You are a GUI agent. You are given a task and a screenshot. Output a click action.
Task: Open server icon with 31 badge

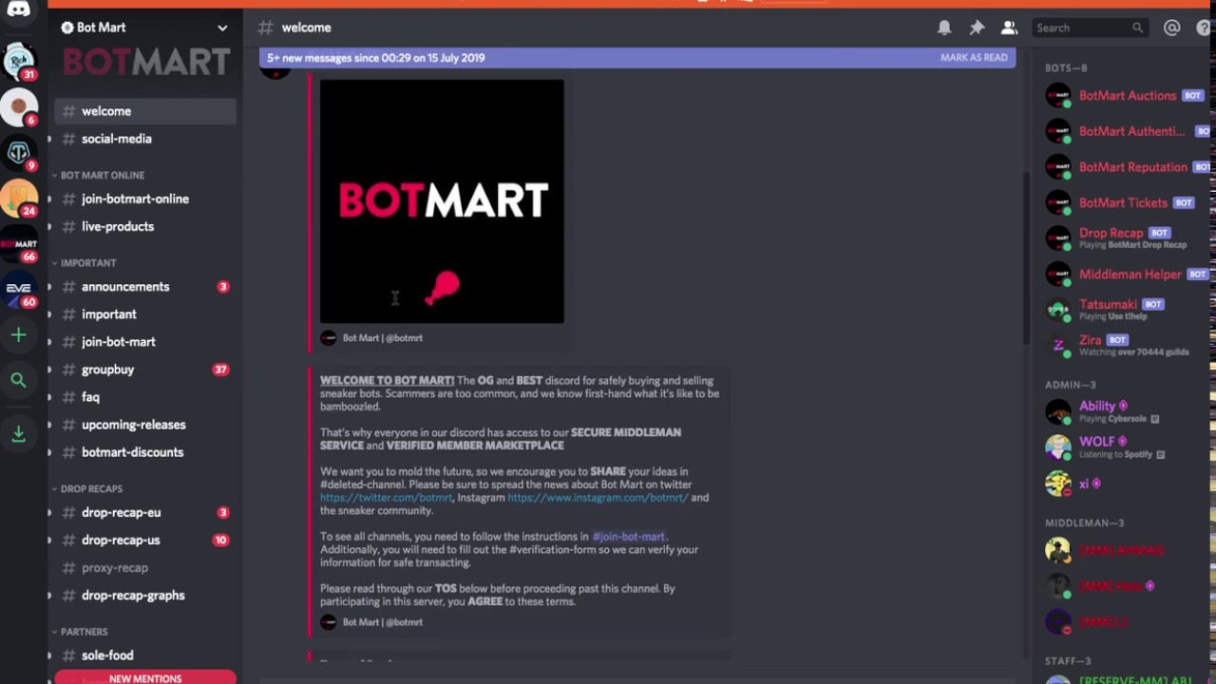pos(18,64)
